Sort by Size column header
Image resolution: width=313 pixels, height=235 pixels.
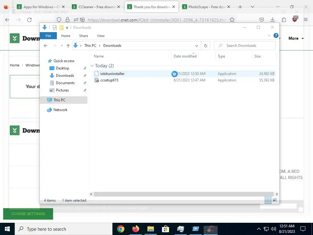(257, 56)
